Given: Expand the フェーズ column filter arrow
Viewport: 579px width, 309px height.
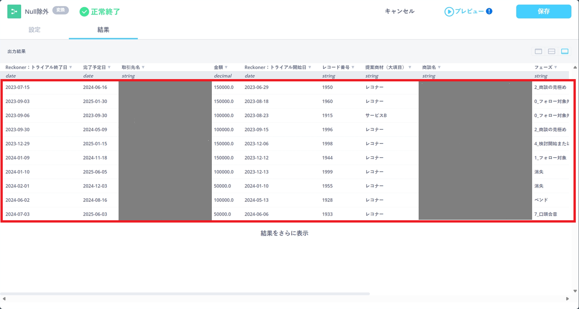Looking at the screenshot, I should tap(556, 68).
